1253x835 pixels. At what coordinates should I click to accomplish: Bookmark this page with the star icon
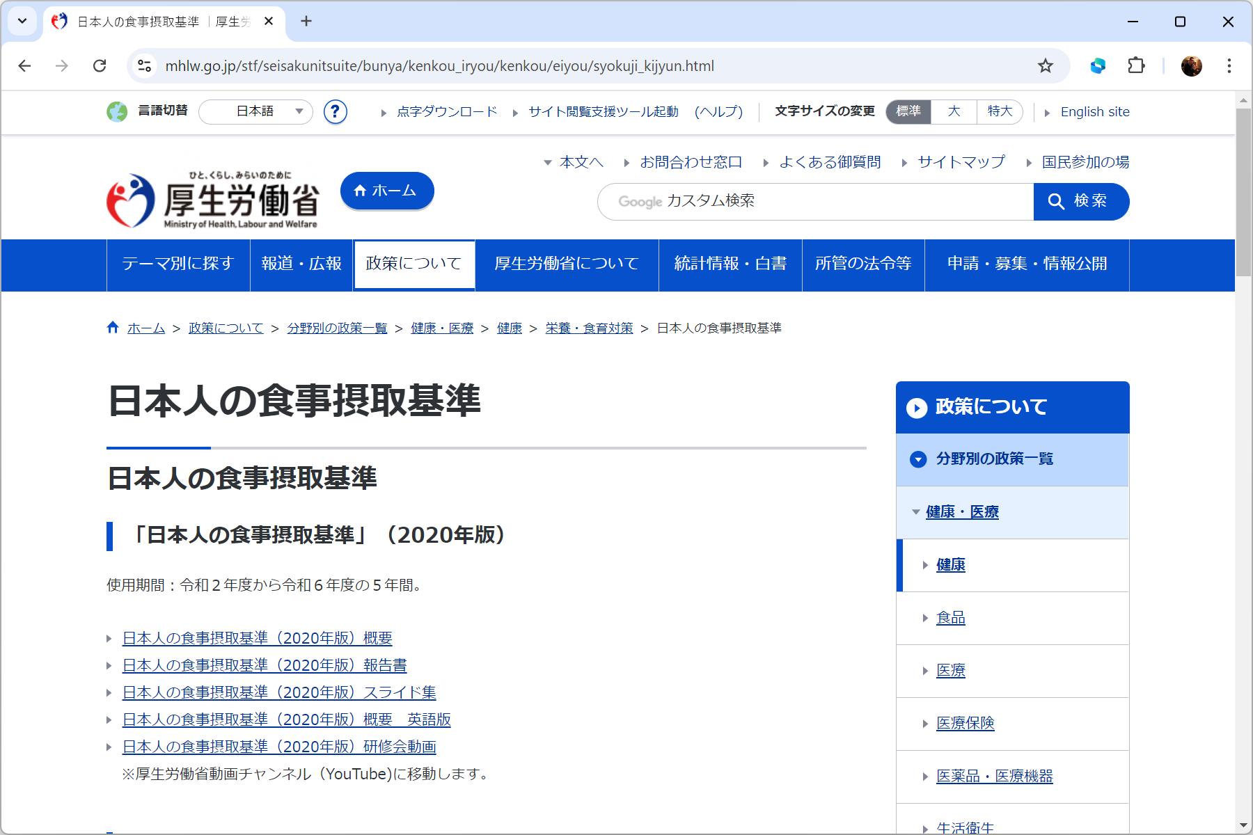tap(1045, 66)
